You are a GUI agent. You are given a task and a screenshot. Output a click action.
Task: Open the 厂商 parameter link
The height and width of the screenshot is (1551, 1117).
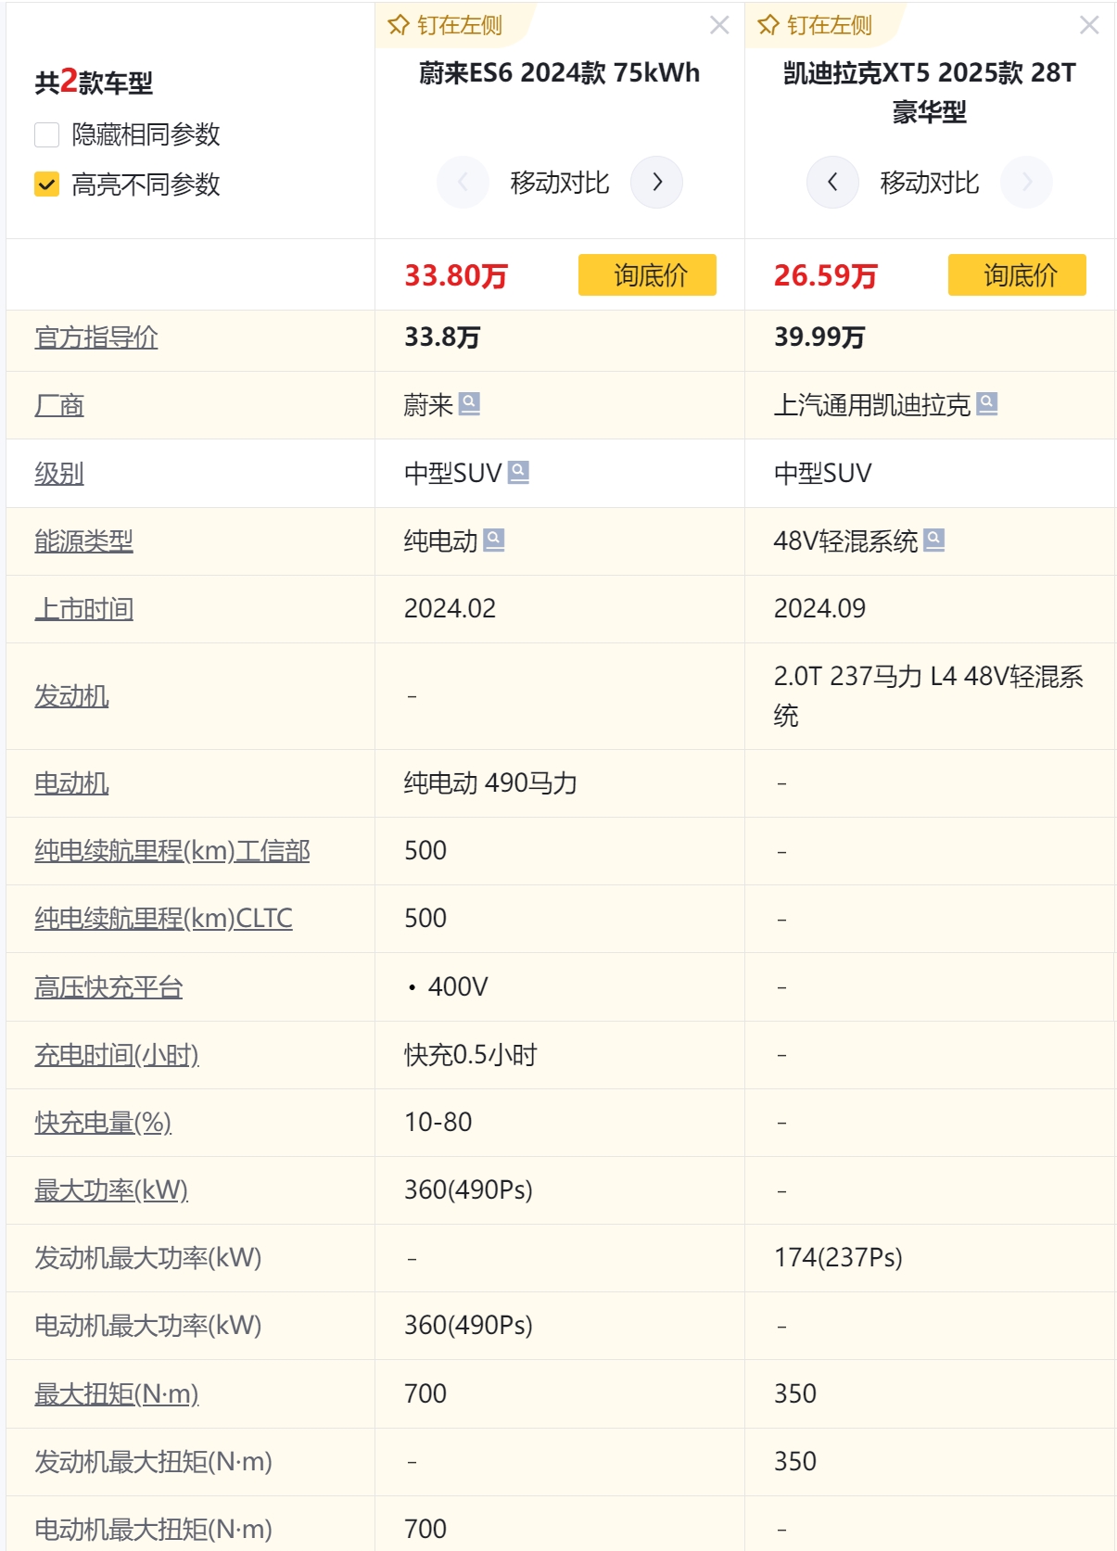59,405
